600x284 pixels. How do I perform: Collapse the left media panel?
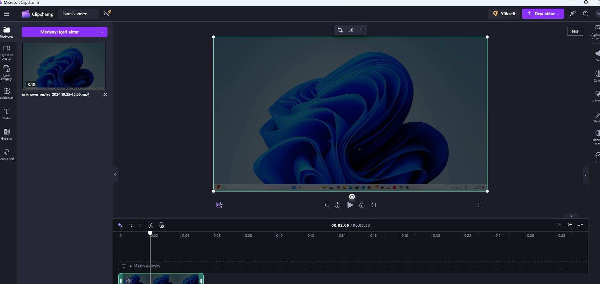click(115, 175)
